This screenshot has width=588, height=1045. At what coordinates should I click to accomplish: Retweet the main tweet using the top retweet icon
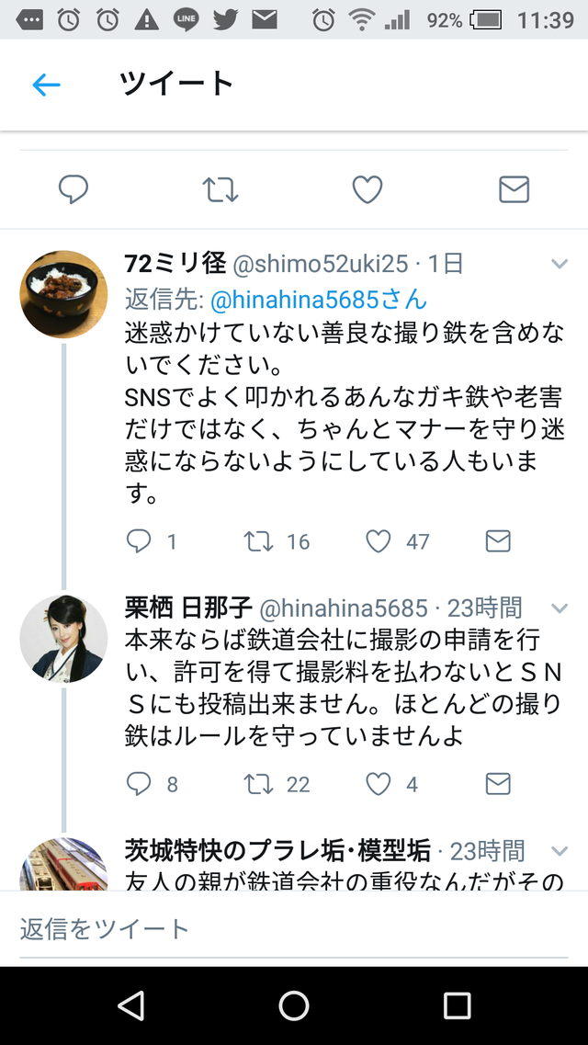click(x=220, y=189)
